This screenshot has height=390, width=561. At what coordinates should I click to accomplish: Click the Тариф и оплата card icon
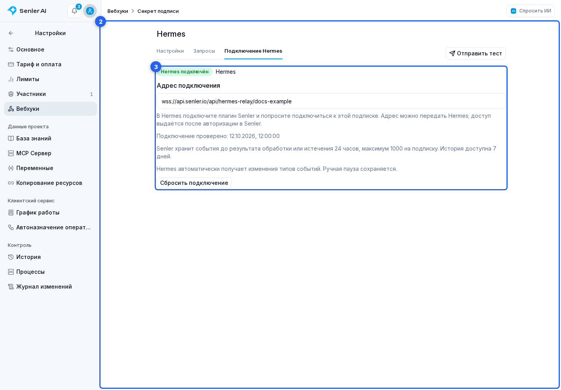[x=11, y=64]
